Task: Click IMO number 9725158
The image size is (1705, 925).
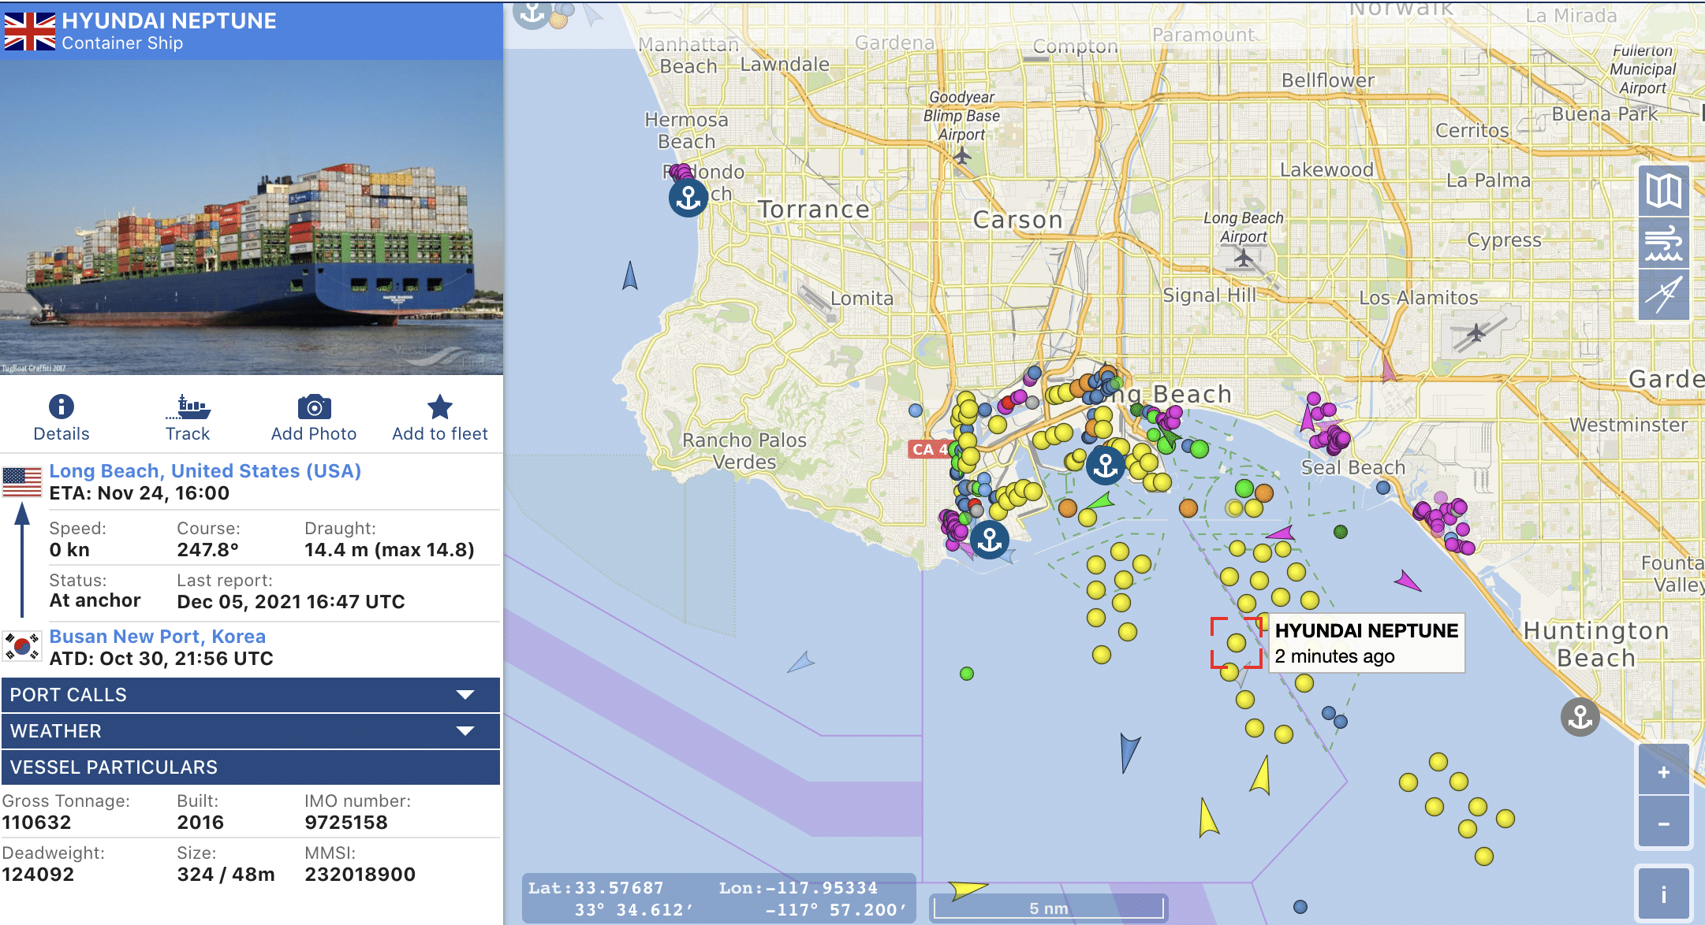Action: pos(346,823)
